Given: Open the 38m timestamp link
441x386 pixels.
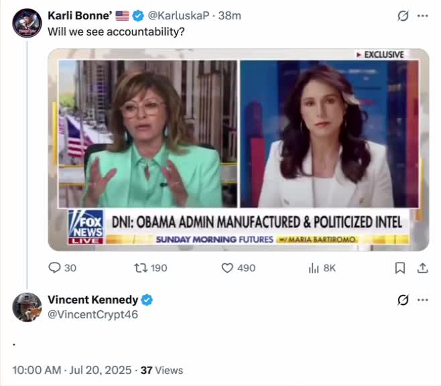Looking at the screenshot, I should coord(232,15).
